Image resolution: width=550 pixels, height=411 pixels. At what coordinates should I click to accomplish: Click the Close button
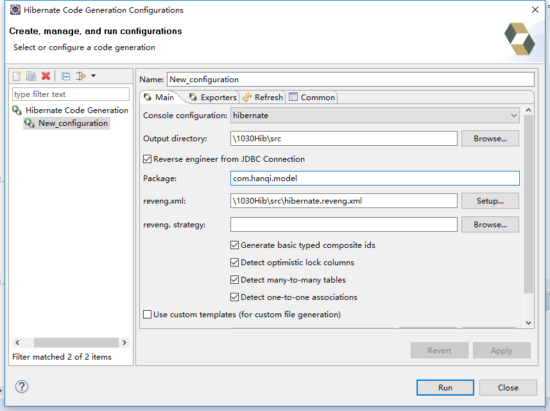[x=508, y=387]
